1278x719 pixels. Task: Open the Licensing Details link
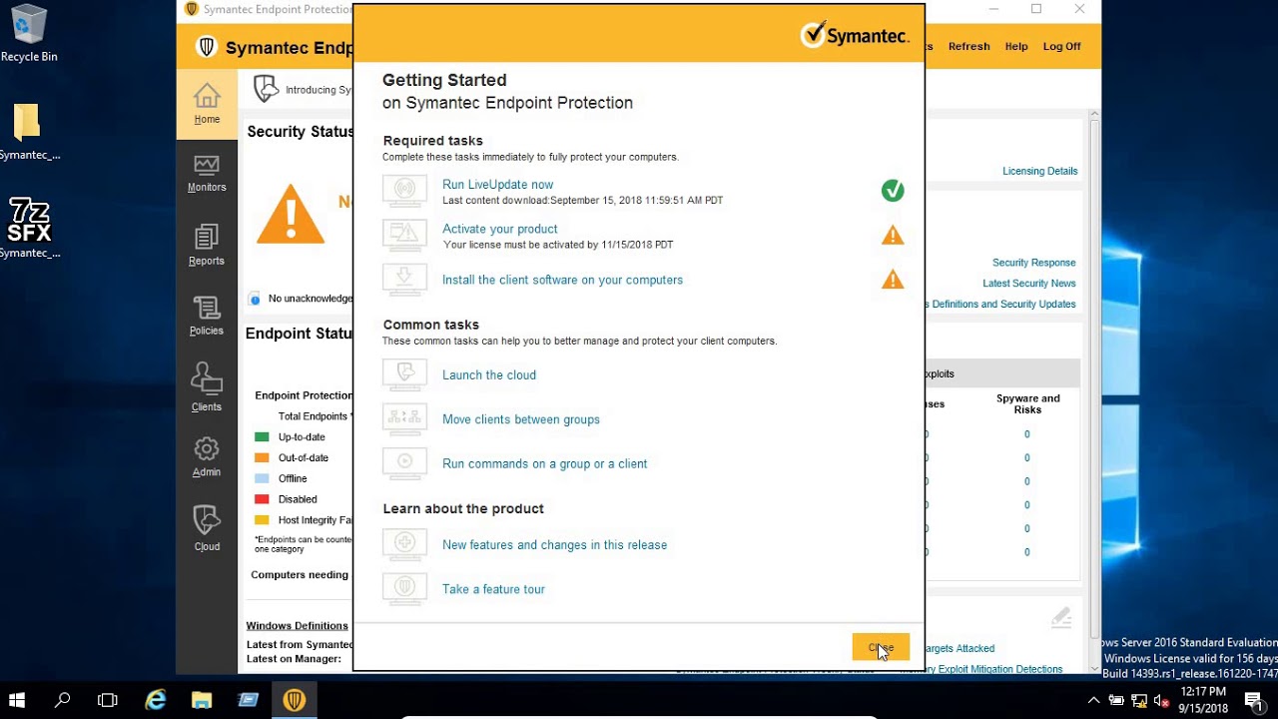(x=1039, y=171)
